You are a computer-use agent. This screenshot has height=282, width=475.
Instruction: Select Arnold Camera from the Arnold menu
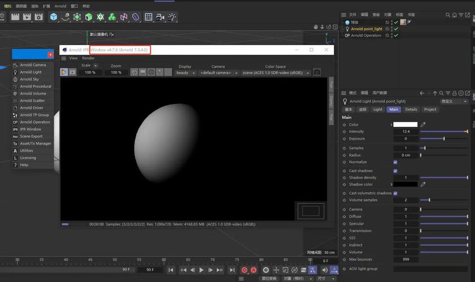click(33, 65)
